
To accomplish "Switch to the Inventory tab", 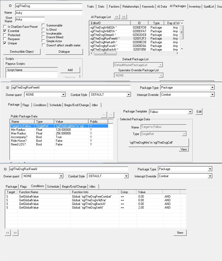I will (x=195, y=7).
